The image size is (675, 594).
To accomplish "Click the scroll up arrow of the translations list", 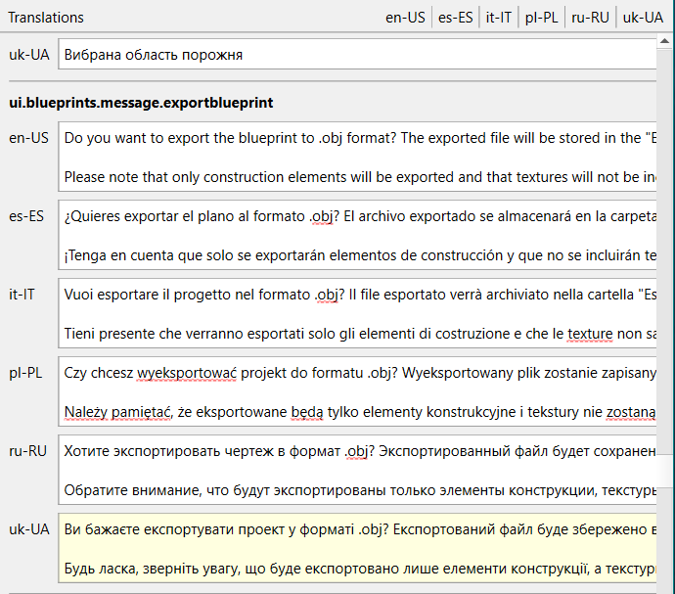I will click(x=664, y=42).
